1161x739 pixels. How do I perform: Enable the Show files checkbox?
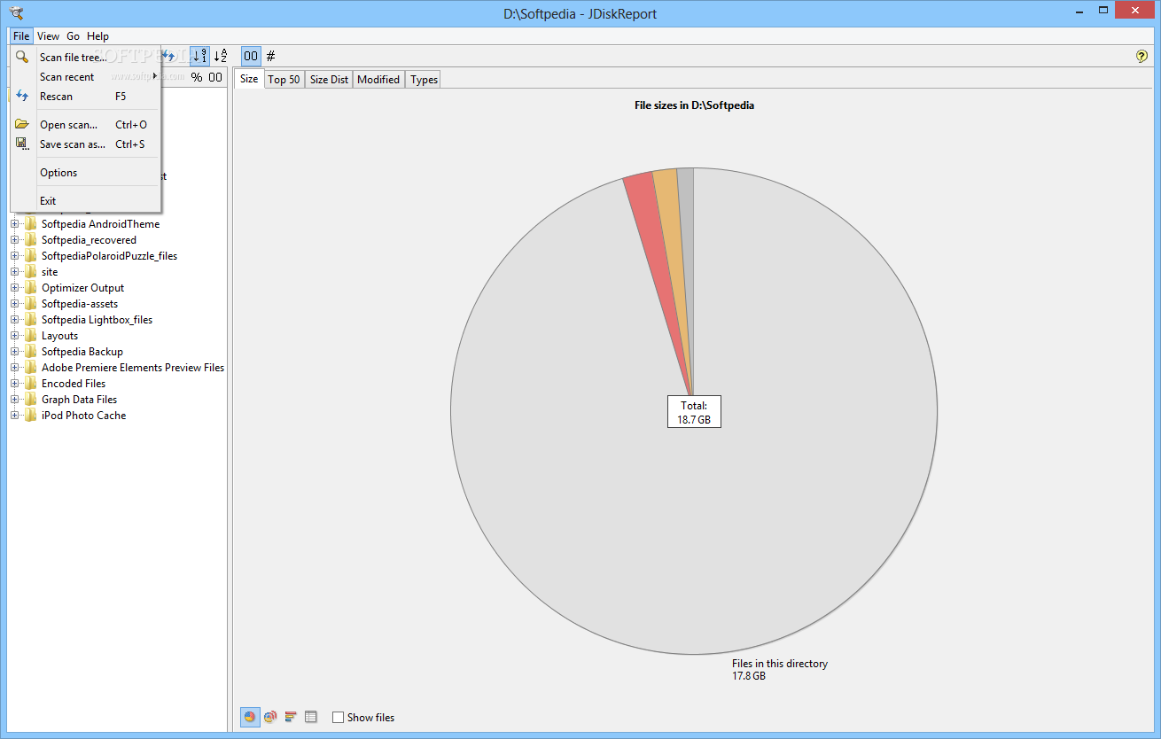tap(338, 718)
